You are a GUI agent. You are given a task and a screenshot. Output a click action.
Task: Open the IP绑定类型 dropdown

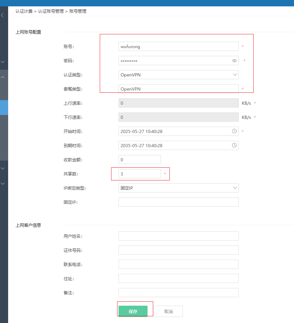178,188
